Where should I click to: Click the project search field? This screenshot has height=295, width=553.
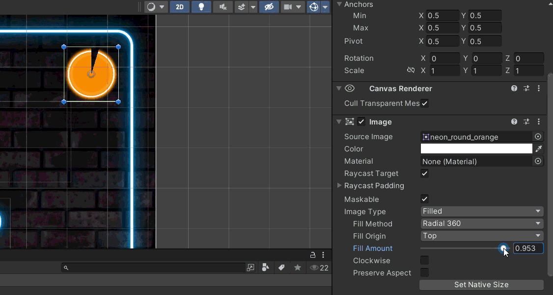click(x=153, y=268)
